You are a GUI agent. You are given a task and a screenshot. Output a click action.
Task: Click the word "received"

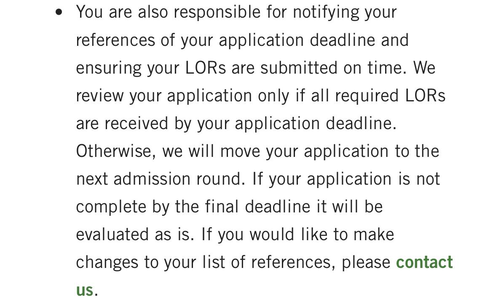pos(147,123)
